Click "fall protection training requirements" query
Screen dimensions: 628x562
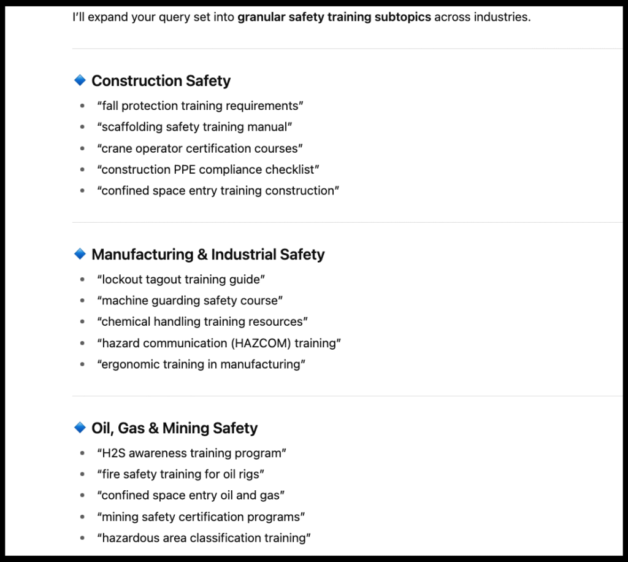click(x=200, y=106)
